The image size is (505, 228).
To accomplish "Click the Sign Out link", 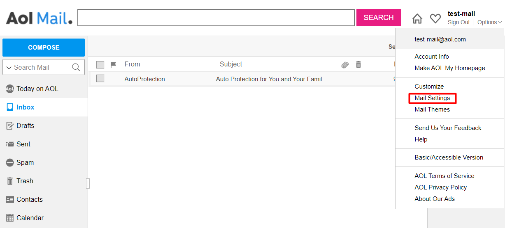I will 458,23.
